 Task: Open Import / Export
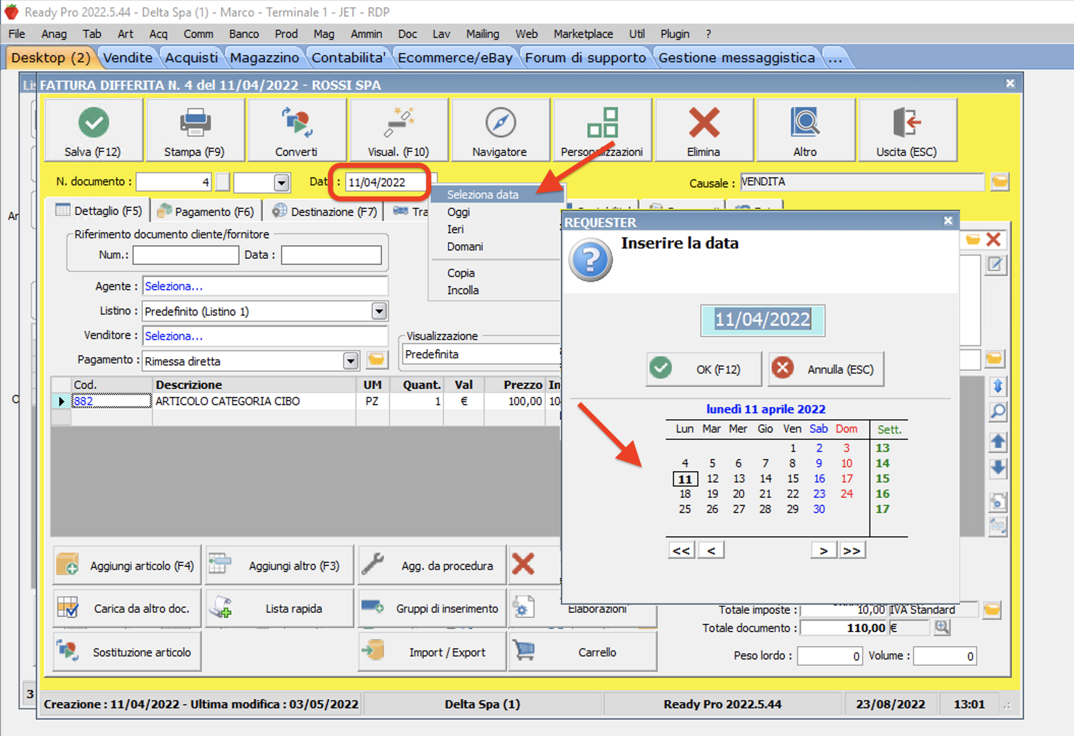432,652
